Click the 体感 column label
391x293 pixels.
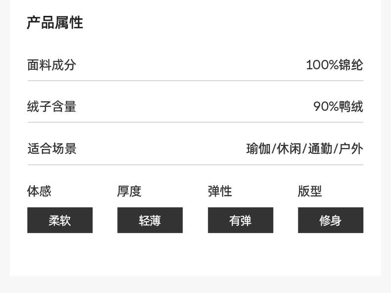coord(40,191)
